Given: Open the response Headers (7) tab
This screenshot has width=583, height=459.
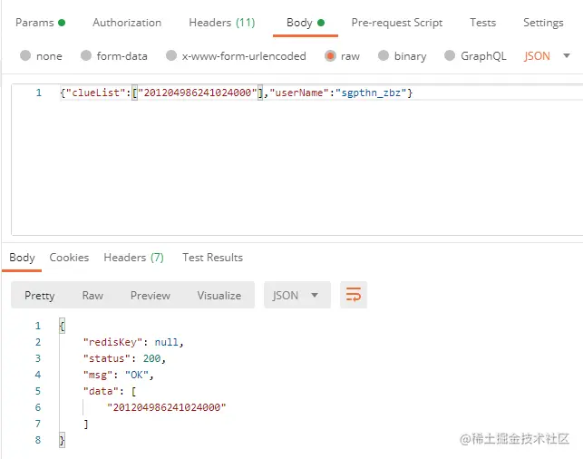Looking at the screenshot, I should click(x=134, y=258).
